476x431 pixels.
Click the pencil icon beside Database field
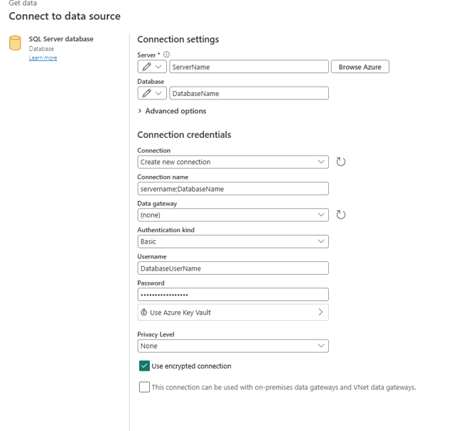pos(146,93)
